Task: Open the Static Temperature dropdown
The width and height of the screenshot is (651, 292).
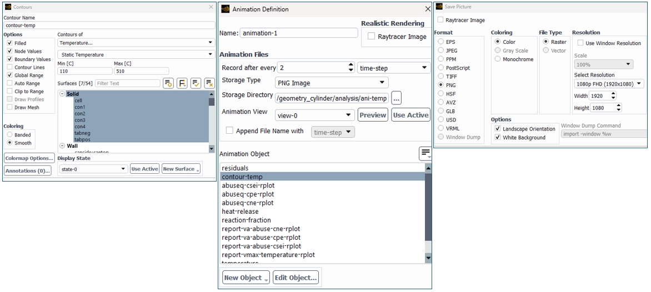Action: pos(136,55)
